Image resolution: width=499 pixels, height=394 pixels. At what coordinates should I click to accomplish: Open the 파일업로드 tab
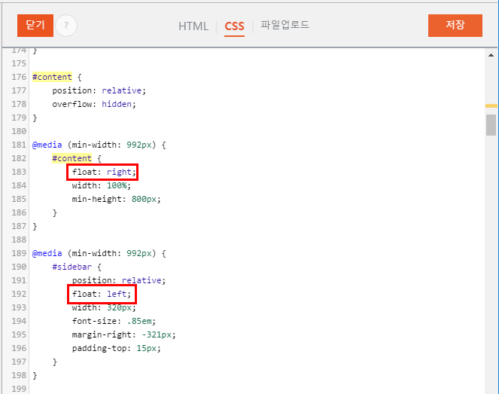click(284, 25)
